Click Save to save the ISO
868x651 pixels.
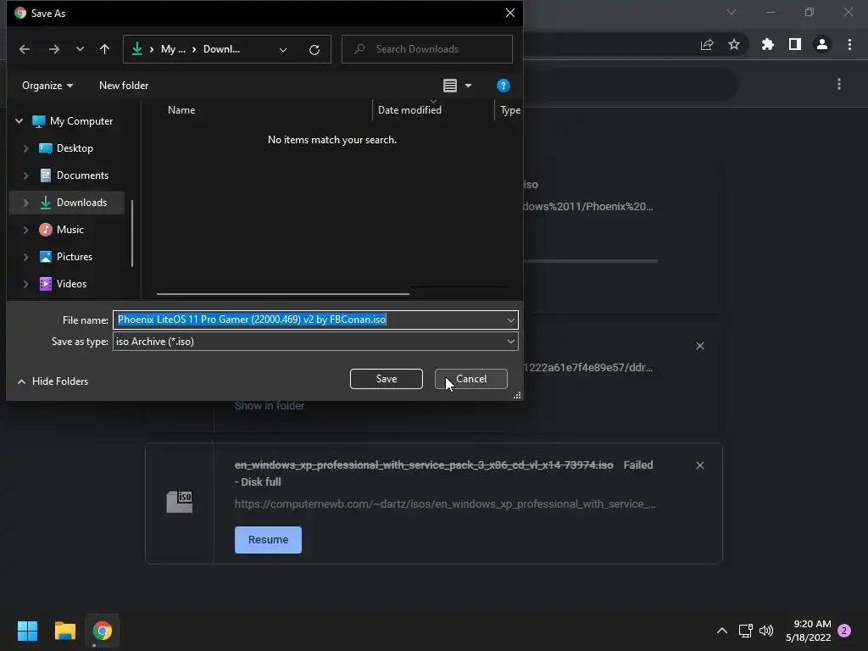(387, 379)
